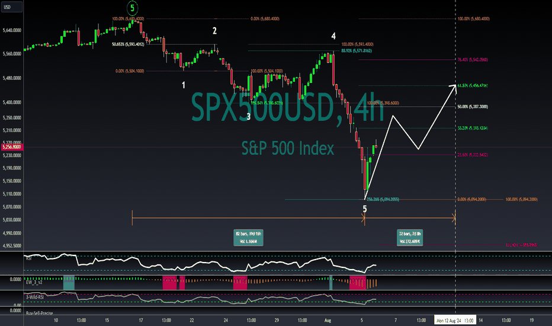Click the white projection arrowhead near 61.80%

[x=454, y=88]
